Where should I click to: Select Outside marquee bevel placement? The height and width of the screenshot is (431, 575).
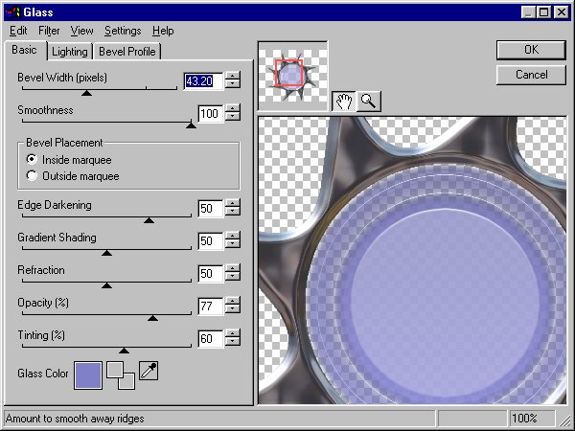coord(33,176)
